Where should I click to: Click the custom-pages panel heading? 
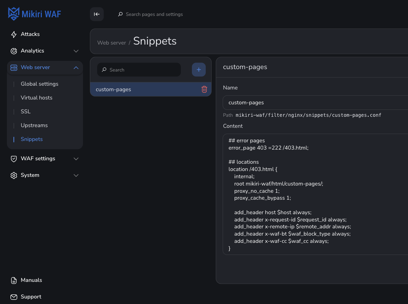click(245, 67)
